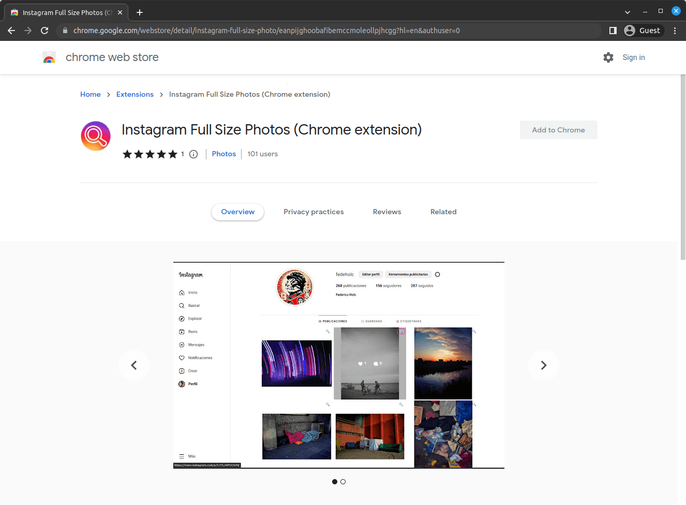The width and height of the screenshot is (686, 505).
Task: Click the purple light trails photo
Action: pos(296,363)
